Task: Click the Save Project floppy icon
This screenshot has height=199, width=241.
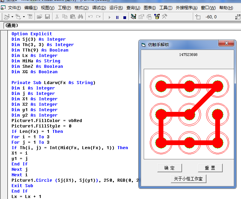Action: 47,17
